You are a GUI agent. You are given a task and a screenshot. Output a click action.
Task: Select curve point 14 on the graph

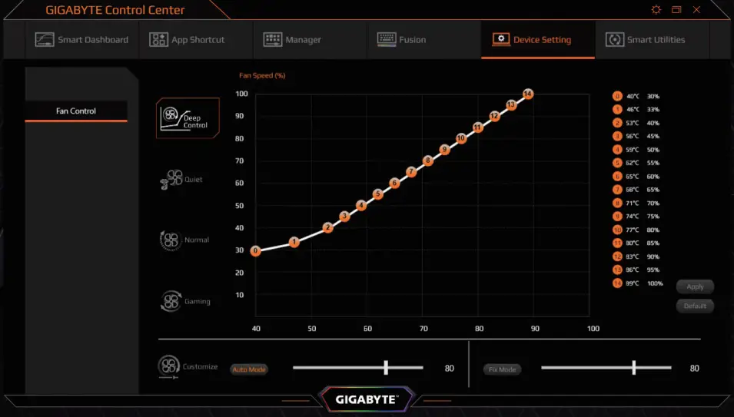527,94
